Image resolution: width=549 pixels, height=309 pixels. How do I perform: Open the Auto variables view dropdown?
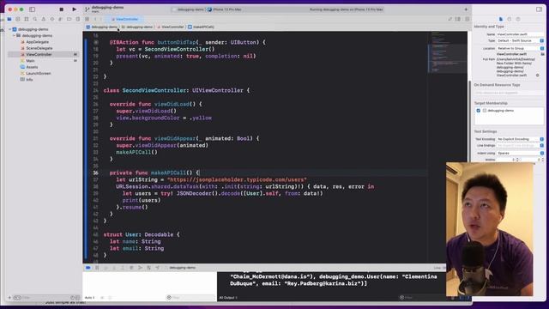click(90, 298)
